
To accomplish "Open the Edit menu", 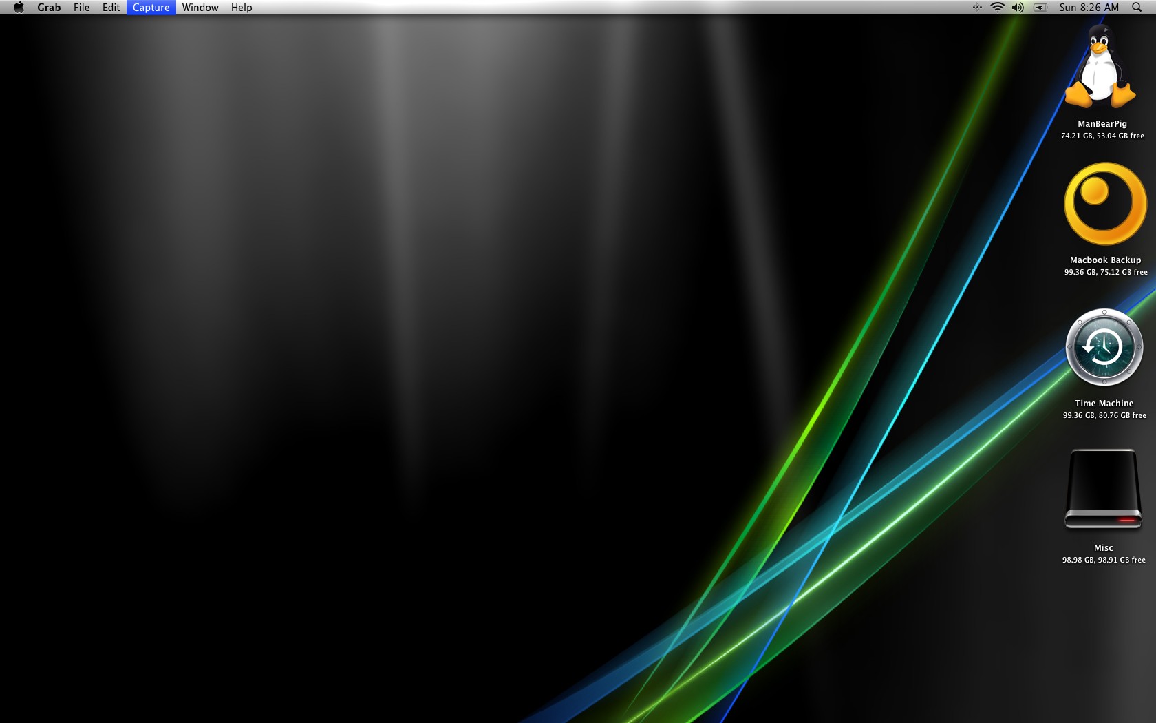I will 111,7.
